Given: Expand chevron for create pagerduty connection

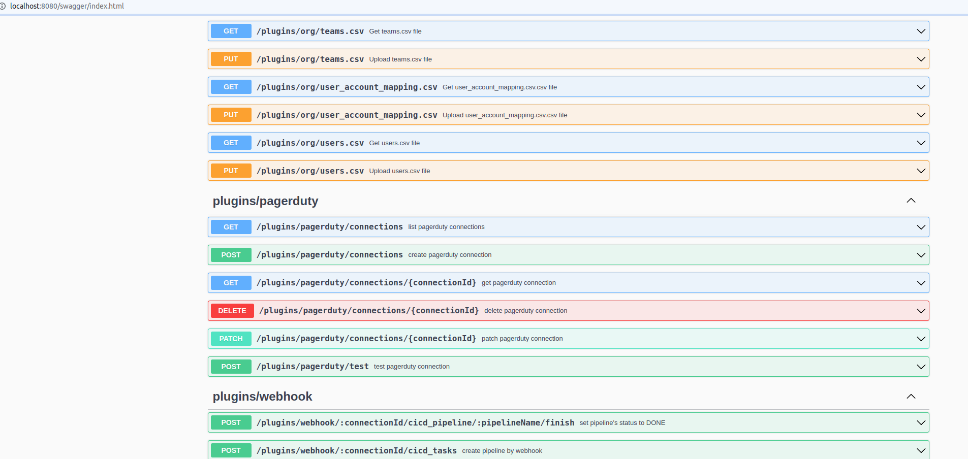Looking at the screenshot, I should (x=921, y=255).
